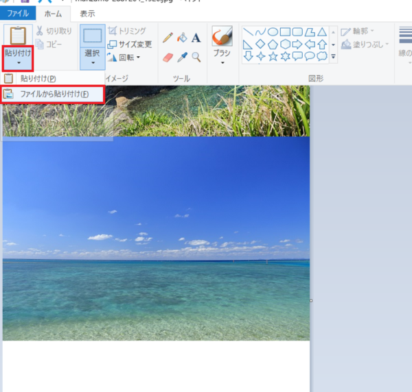Select the Left arrow shape
Screen dimensions: 412x392
click(x=310, y=45)
